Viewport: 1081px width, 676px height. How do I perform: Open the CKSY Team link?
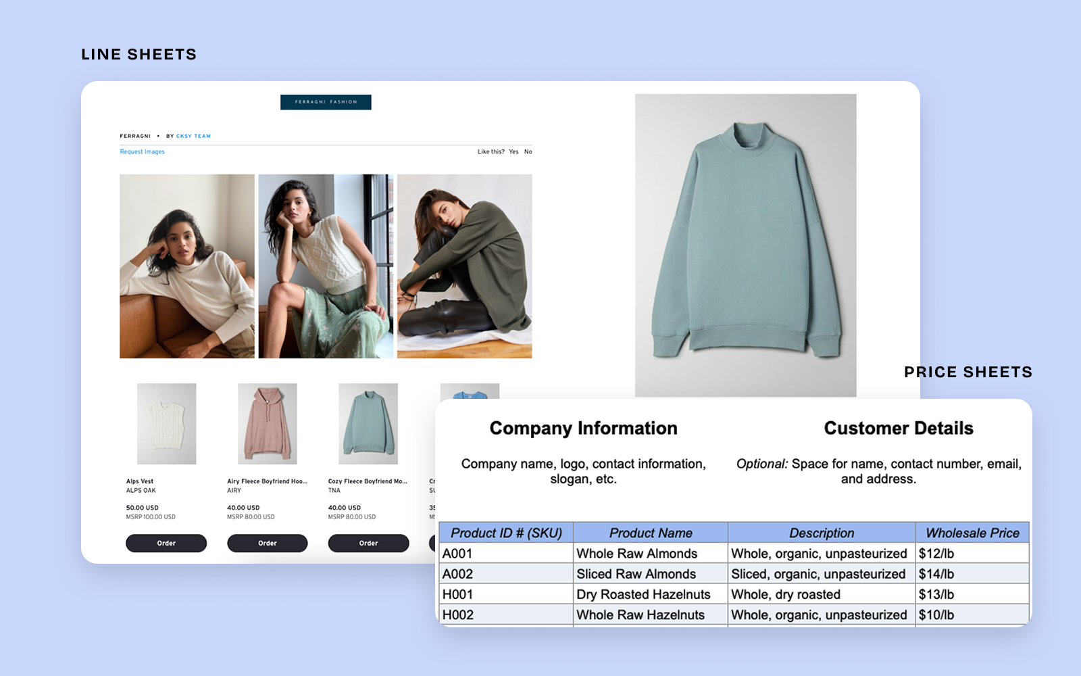pos(193,136)
